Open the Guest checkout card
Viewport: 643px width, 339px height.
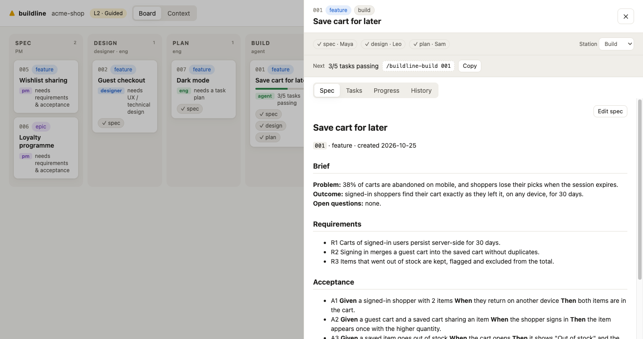click(125, 96)
